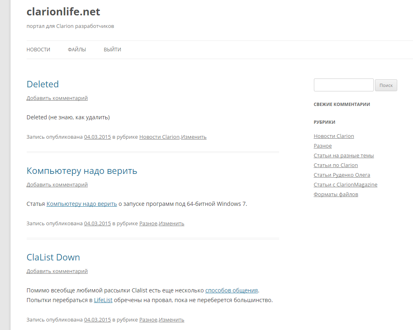Add a comment to the Deleted post
The image size is (413, 330).
57,98
